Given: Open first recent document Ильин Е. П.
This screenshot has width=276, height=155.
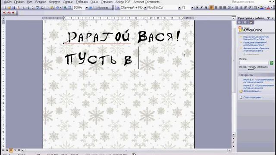Looking at the screenshot, I should (258, 81).
